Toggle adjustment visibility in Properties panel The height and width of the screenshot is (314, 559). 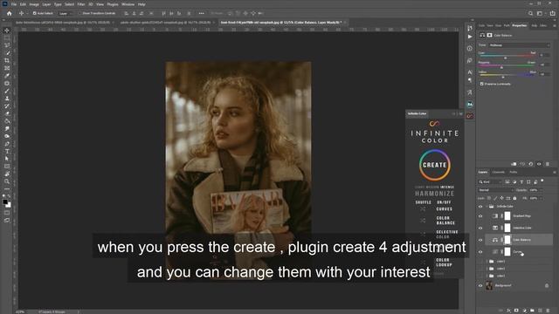(539, 164)
